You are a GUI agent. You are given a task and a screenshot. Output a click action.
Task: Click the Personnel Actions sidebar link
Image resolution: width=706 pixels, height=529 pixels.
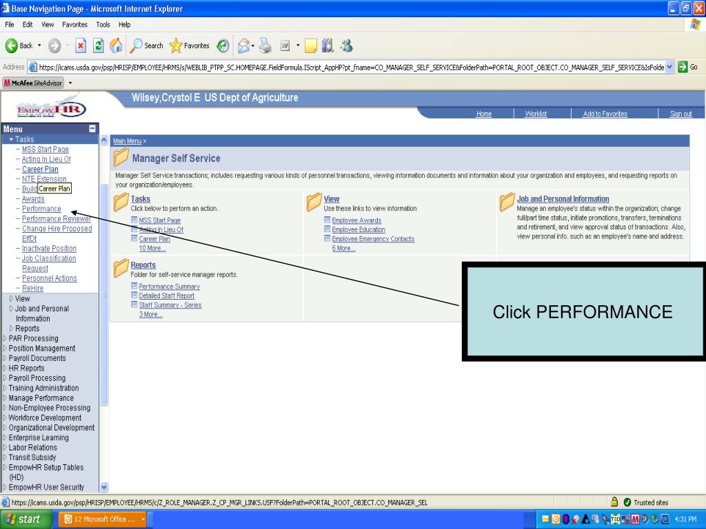[x=50, y=278]
